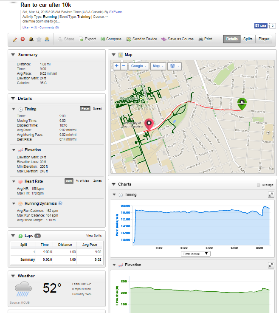Click the pencil edit activity icon
Screen dimensions: 279x313
[x=15, y=39]
